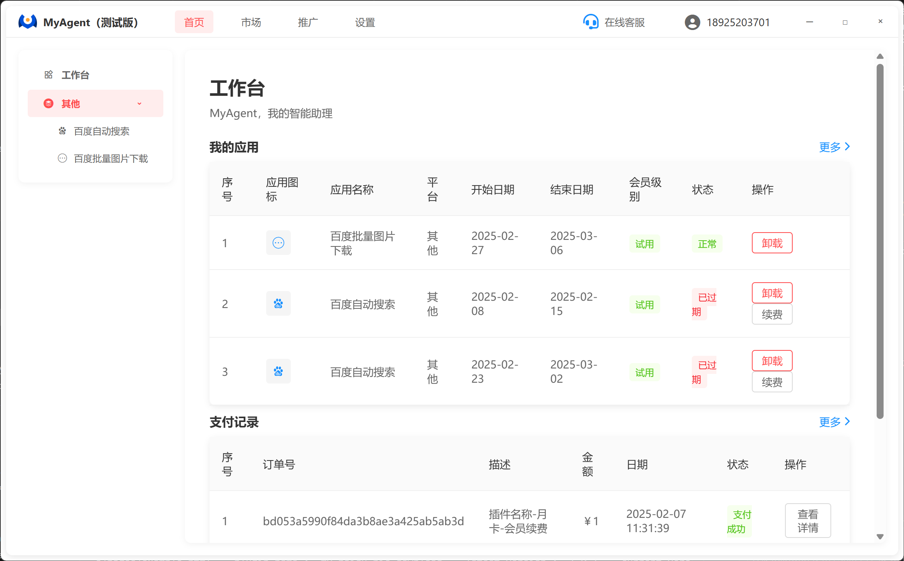View payment details with the 查看详情 button
The height and width of the screenshot is (561, 904).
point(807,521)
